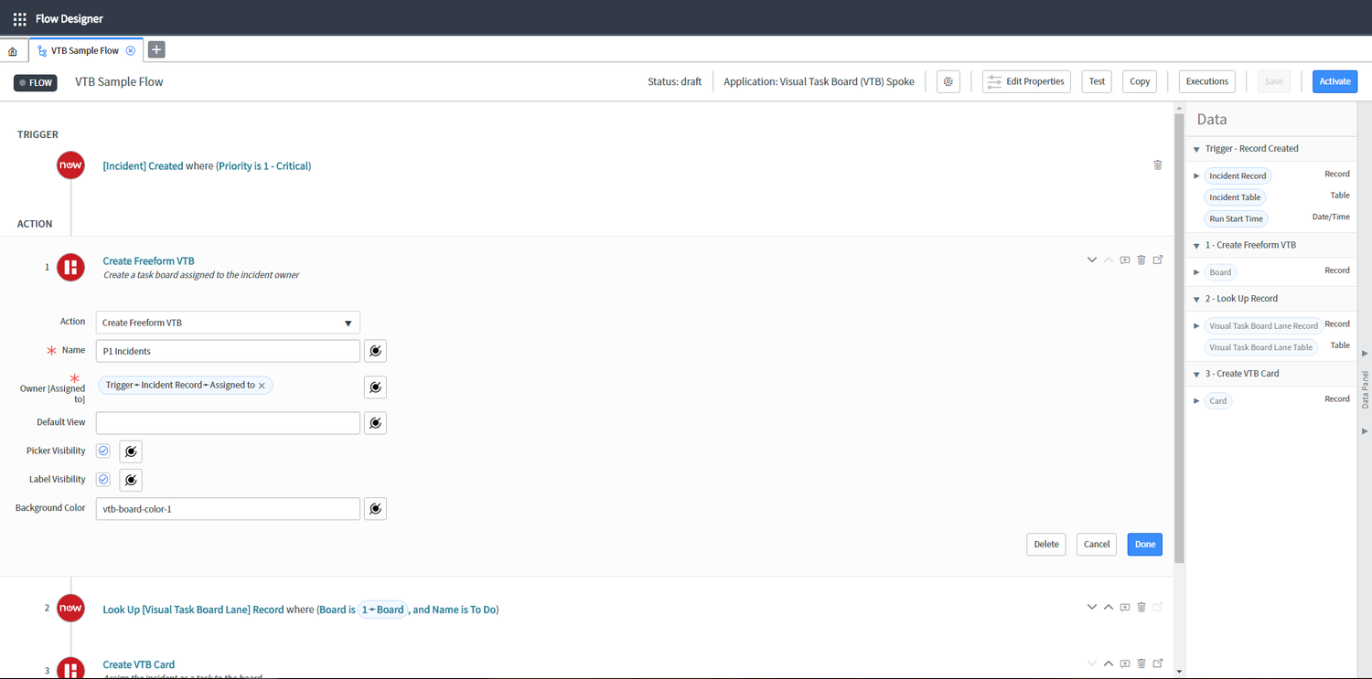This screenshot has width=1372, height=679.
Task: Click inside the Background Color field
Action: (x=227, y=508)
